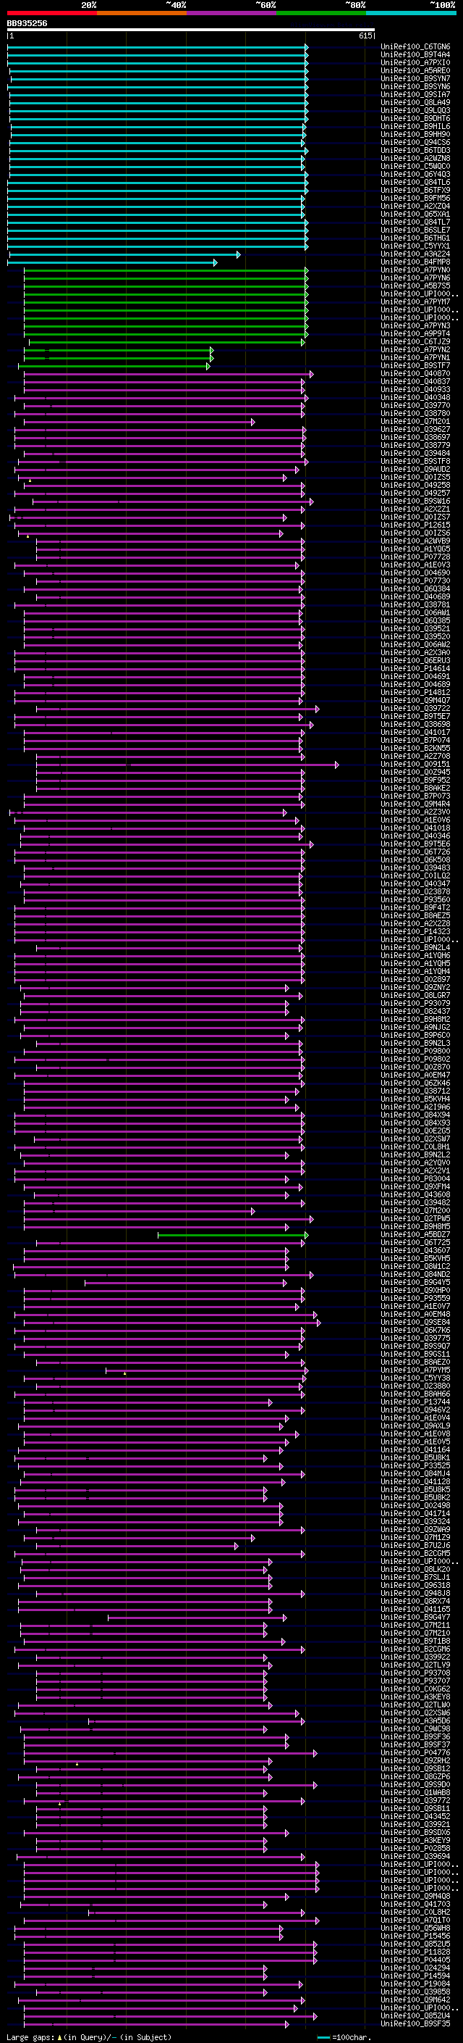The image size is (463, 2043).
Task: Click UniRef100_B9STF7 entry
Action: [x=415, y=365]
